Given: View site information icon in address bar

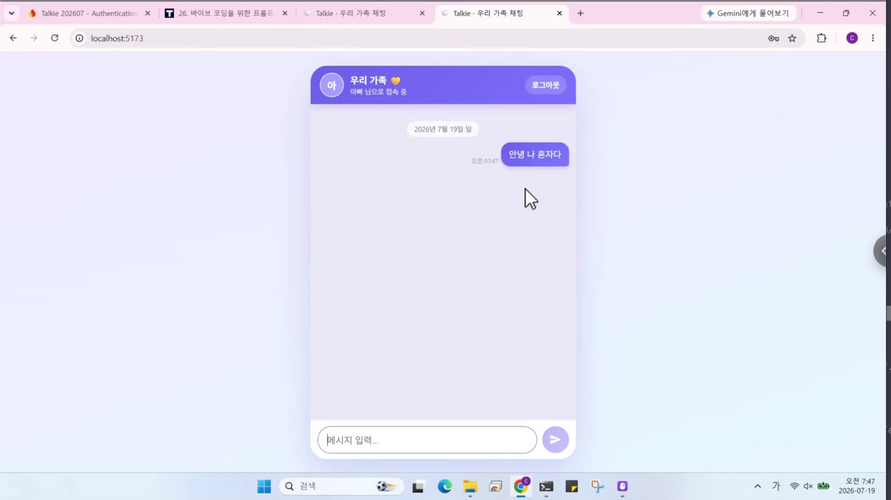Looking at the screenshot, I should [x=80, y=38].
